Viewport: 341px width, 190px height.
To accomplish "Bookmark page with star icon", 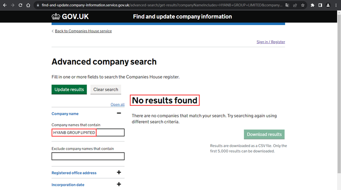I will point(303,5).
